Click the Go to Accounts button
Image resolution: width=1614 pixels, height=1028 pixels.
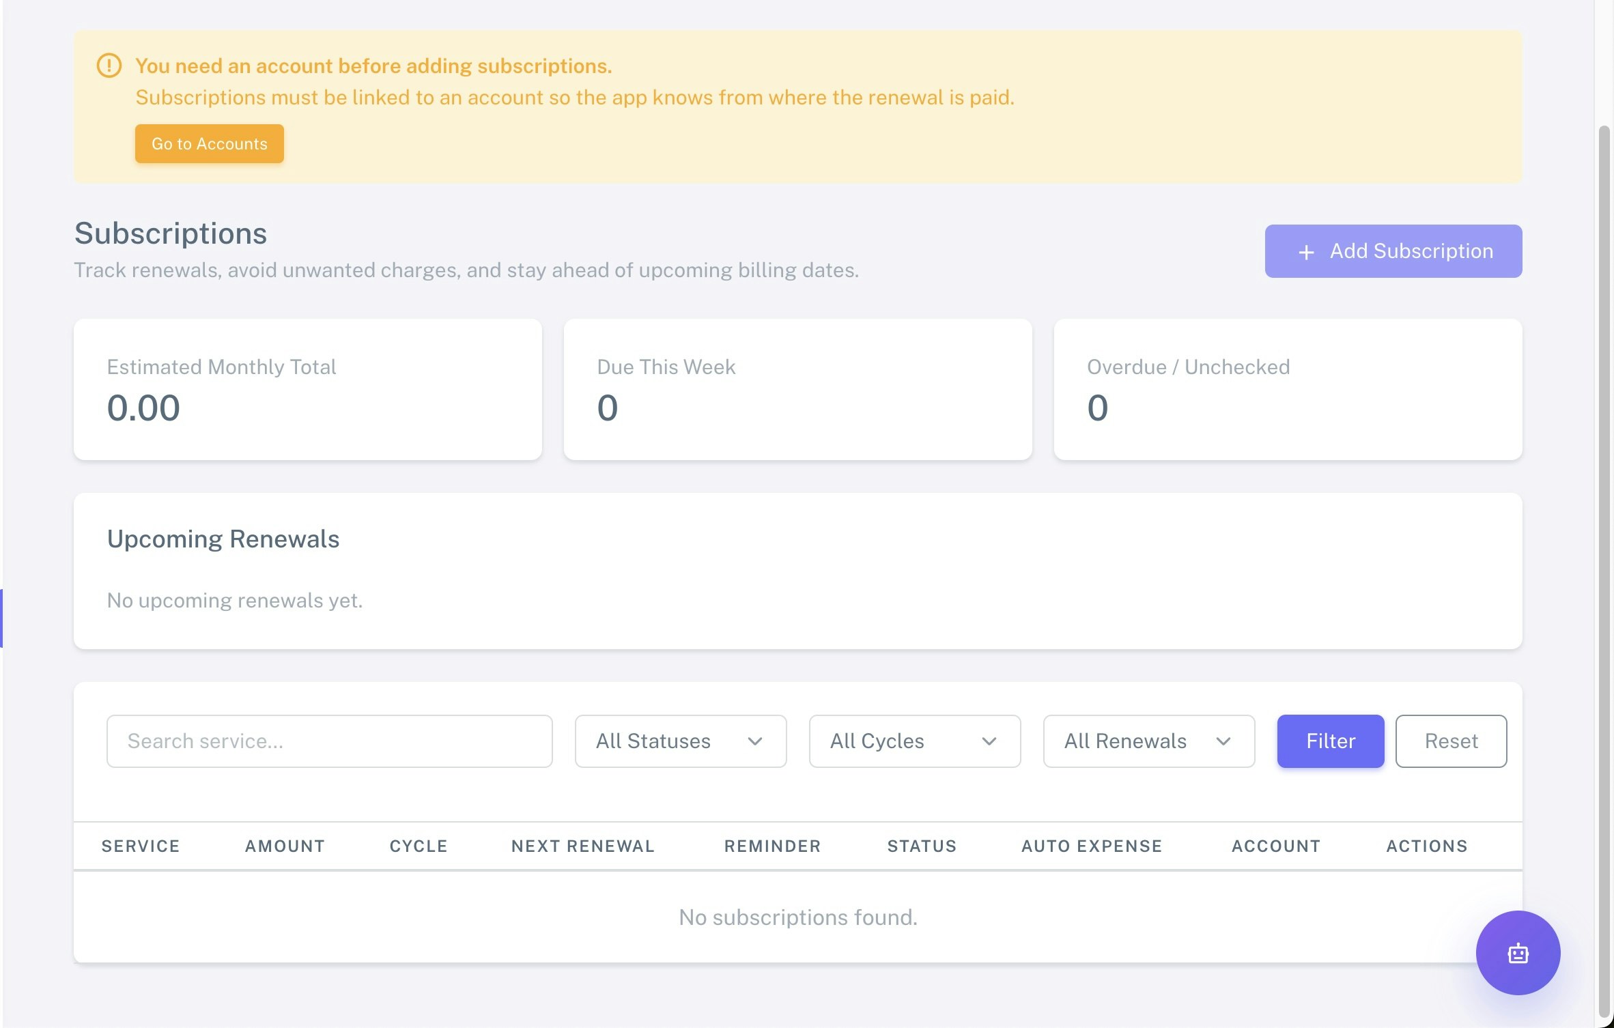[x=210, y=143]
